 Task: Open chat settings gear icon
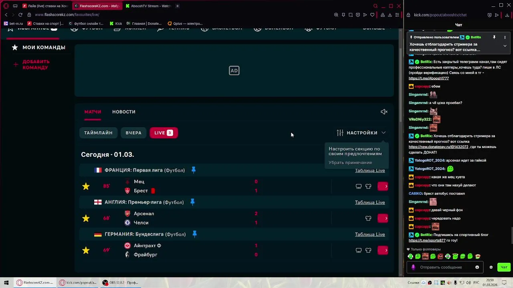click(x=491, y=267)
